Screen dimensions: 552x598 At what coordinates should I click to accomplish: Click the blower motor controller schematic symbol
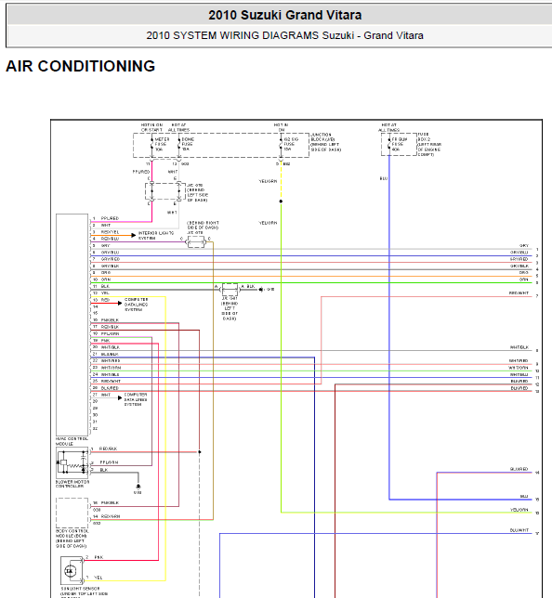[x=72, y=463]
